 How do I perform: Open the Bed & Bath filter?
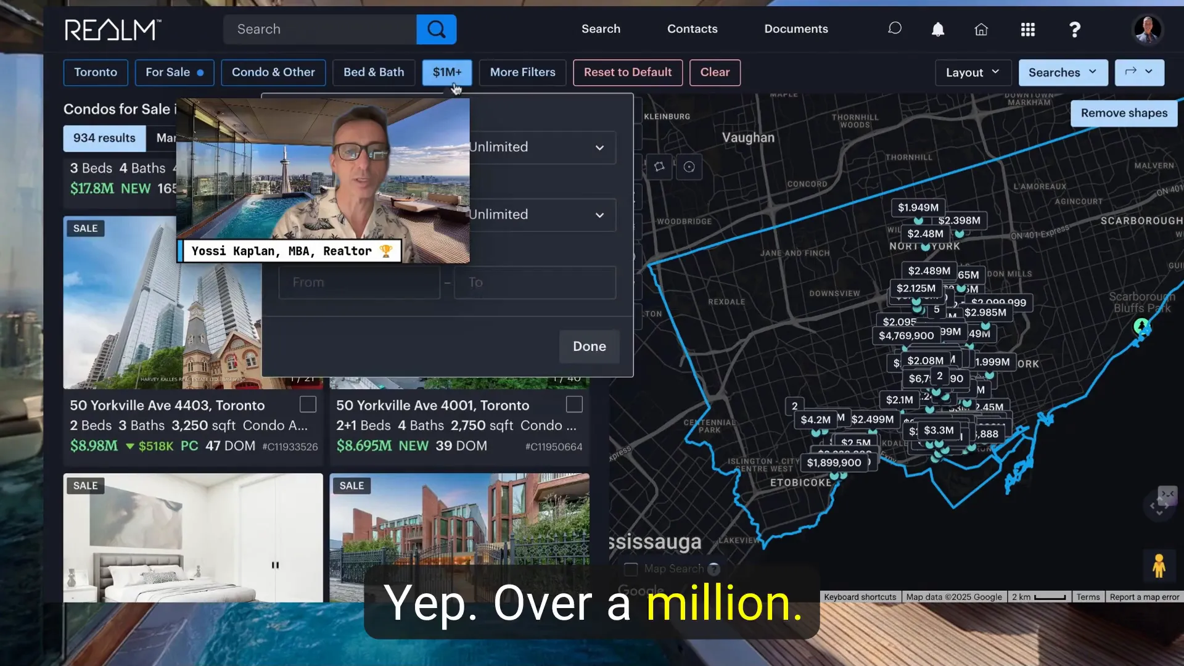(374, 72)
